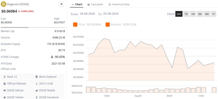Click the Volume value $386.25 M

pyautogui.click(x=59, y=38)
